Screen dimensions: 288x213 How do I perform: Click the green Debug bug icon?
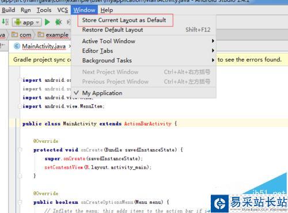[59, 22]
